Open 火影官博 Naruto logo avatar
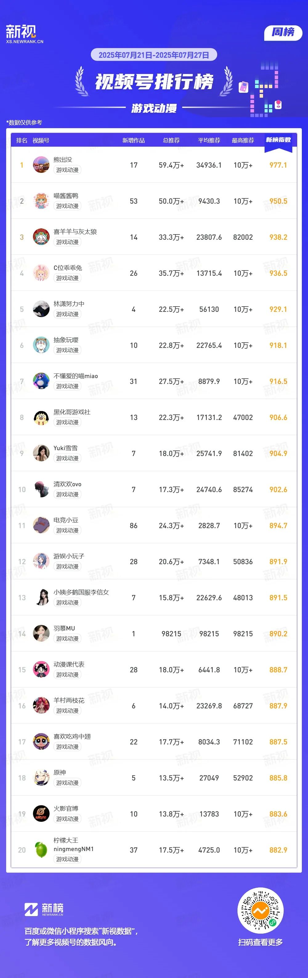This screenshot has width=308, height=978. [x=41, y=813]
